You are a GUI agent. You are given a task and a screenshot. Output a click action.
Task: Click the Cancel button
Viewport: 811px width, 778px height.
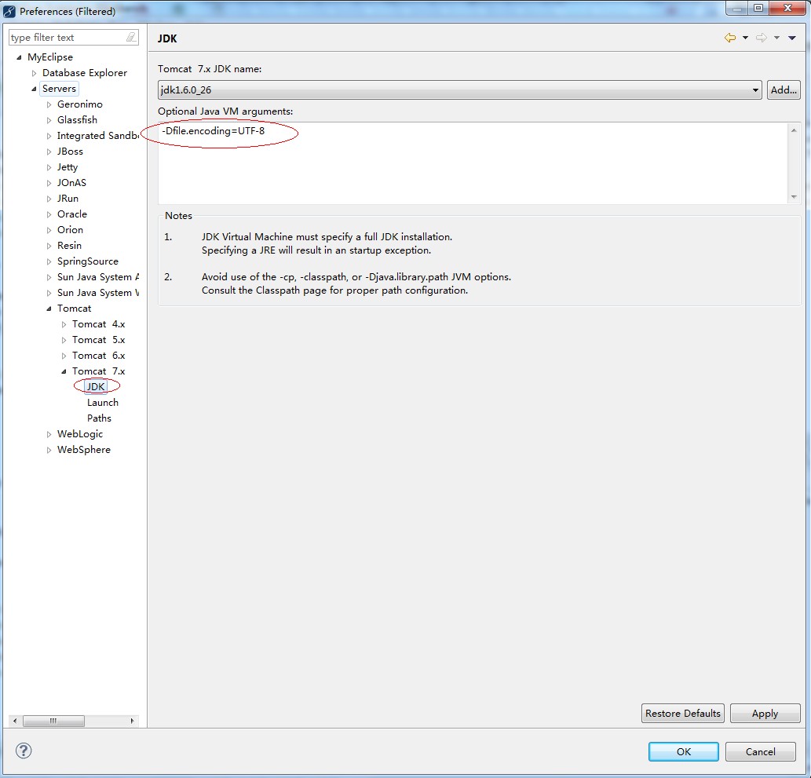[760, 751]
